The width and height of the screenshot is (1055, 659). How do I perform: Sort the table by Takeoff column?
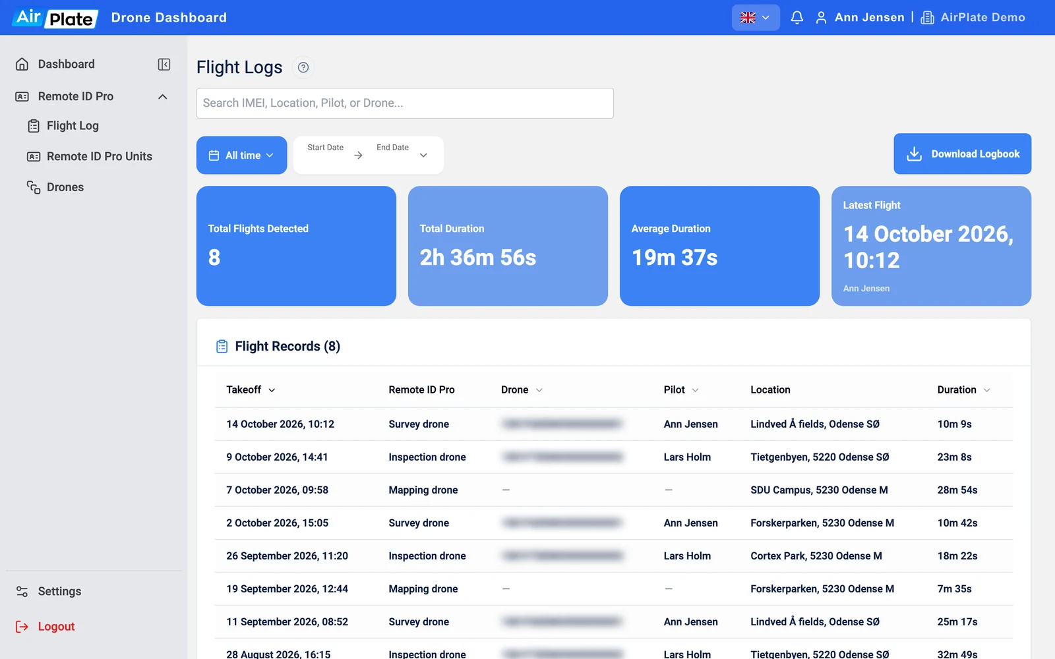tap(251, 390)
